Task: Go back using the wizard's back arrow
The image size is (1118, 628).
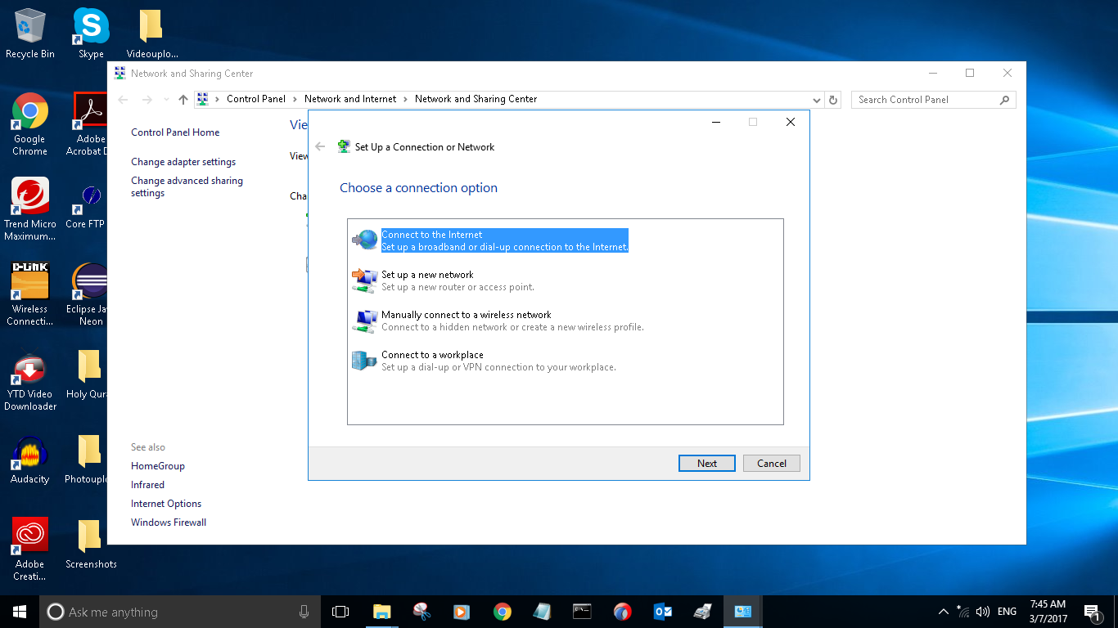Action: [320, 147]
